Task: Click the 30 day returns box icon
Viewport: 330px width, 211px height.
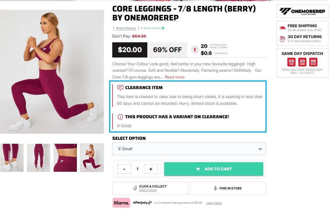Action: point(282,39)
